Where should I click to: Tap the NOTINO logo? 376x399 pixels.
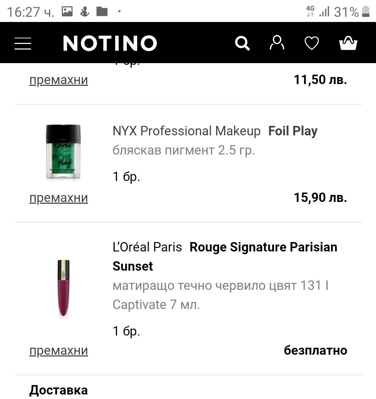click(x=110, y=43)
